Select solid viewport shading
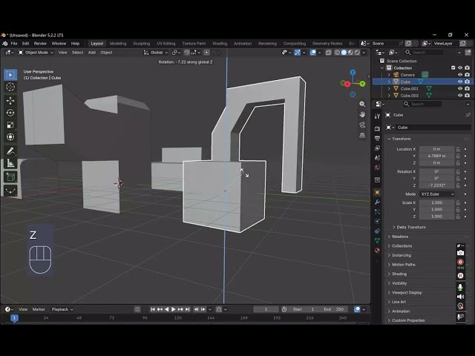The image size is (475, 356). click(x=344, y=53)
